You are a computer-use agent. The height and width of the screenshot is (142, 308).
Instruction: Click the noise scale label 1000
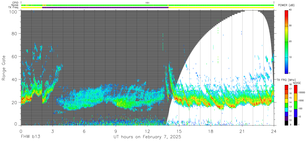301,101
